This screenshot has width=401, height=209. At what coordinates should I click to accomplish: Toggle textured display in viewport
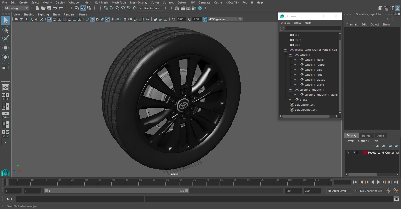107,19
